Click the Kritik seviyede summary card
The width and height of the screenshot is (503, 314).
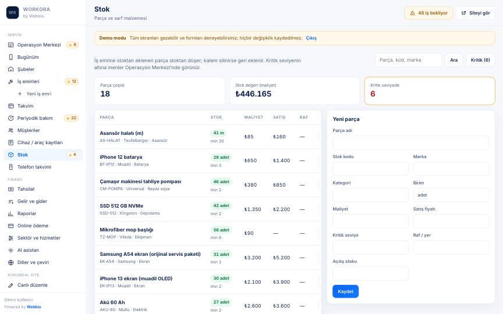[x=430, y=91]
